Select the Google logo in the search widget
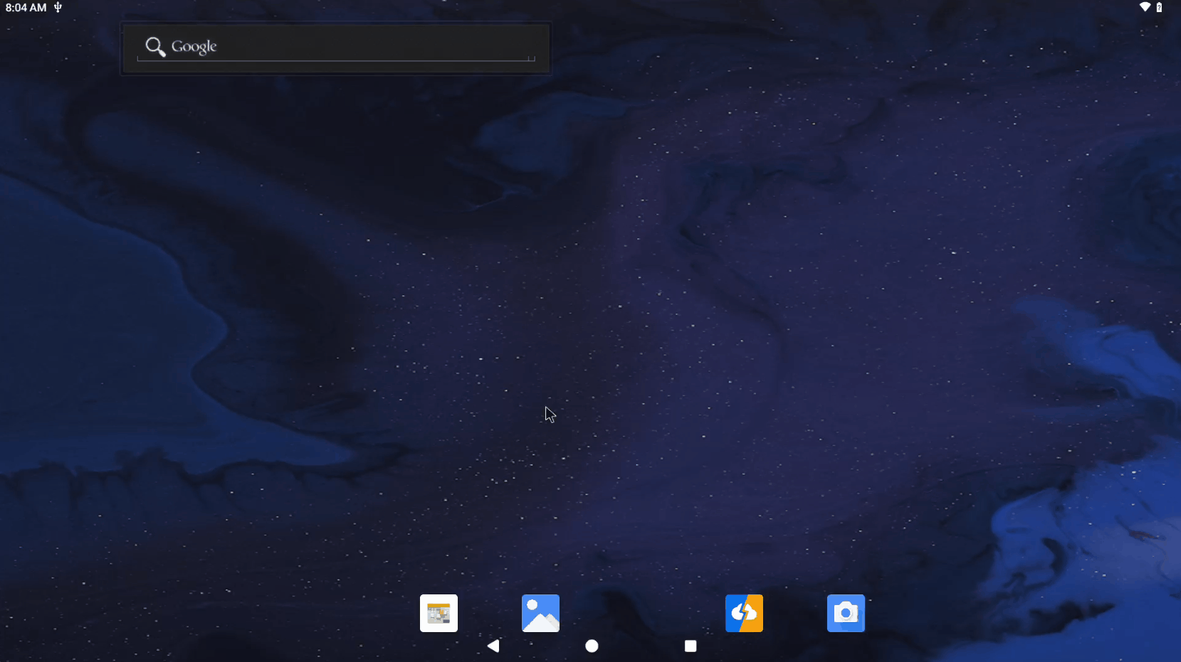1181x662 pixels. pyautogui.click(x=194, y=46)
